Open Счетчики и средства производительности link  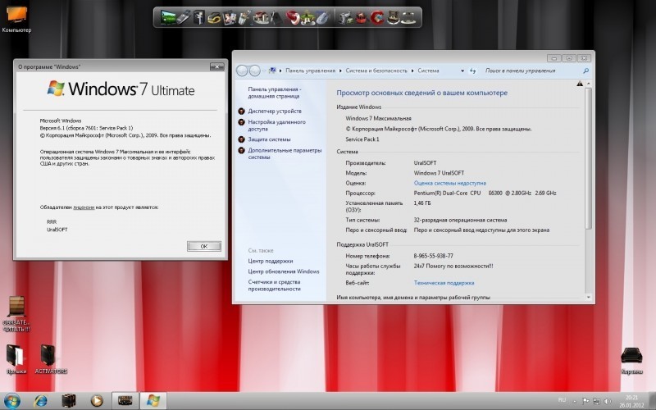click(274, 285)
